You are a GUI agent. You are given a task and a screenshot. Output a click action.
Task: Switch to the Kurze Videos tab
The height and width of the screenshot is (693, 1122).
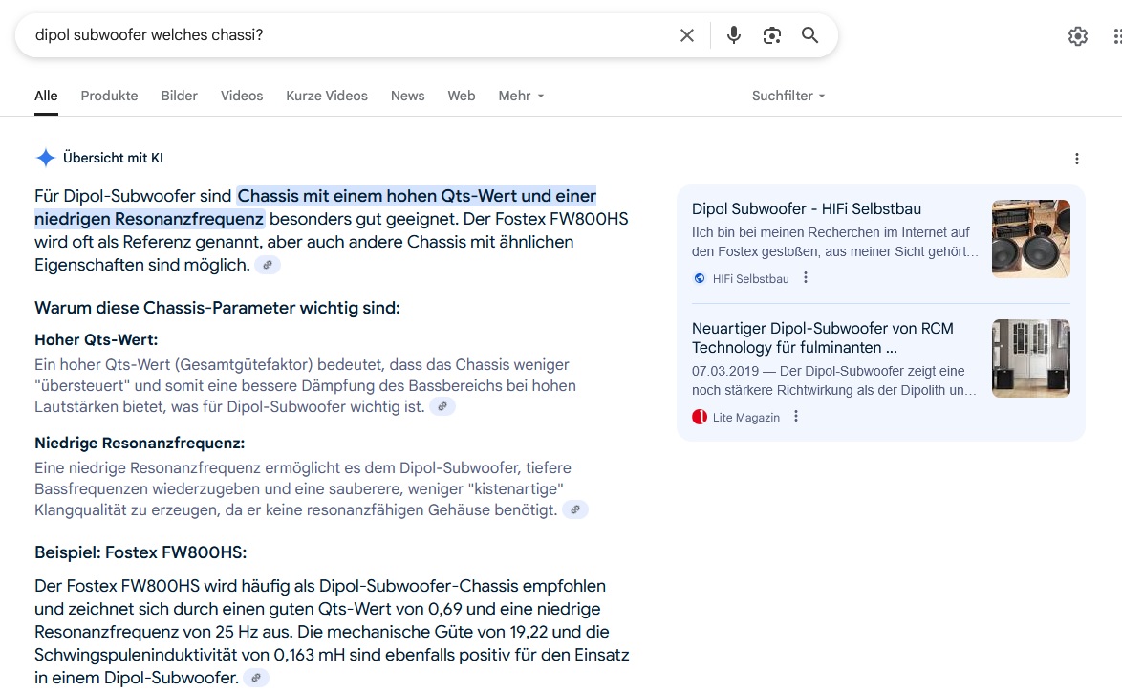pyautogui.click(x=327, y=96)
